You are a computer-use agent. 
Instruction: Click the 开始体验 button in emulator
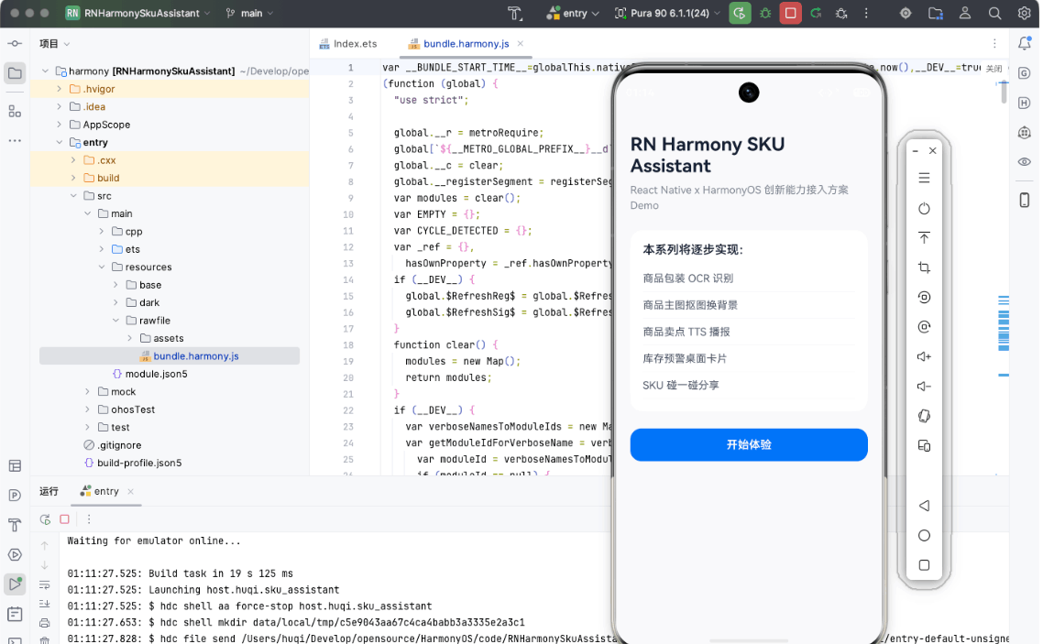pyautogui.click(x=748, y=444)
